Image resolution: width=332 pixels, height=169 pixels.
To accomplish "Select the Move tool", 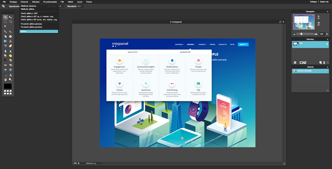I will [x=10, y=17].
